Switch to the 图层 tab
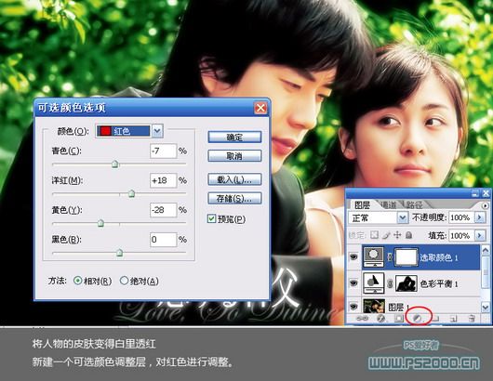Screen dimensions: 493x381 [362, 205]
